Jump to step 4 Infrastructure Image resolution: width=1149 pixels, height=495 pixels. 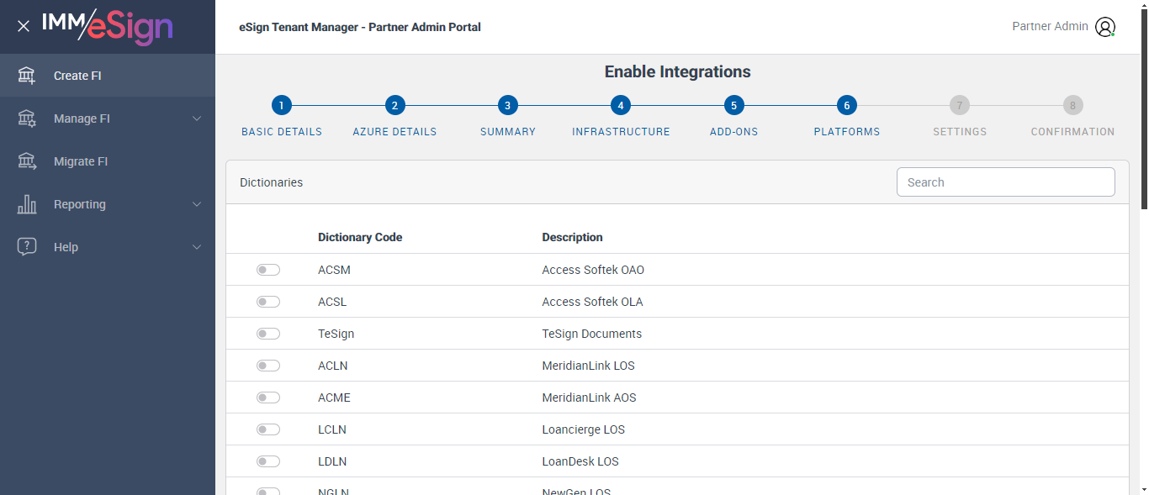point(621,106)
